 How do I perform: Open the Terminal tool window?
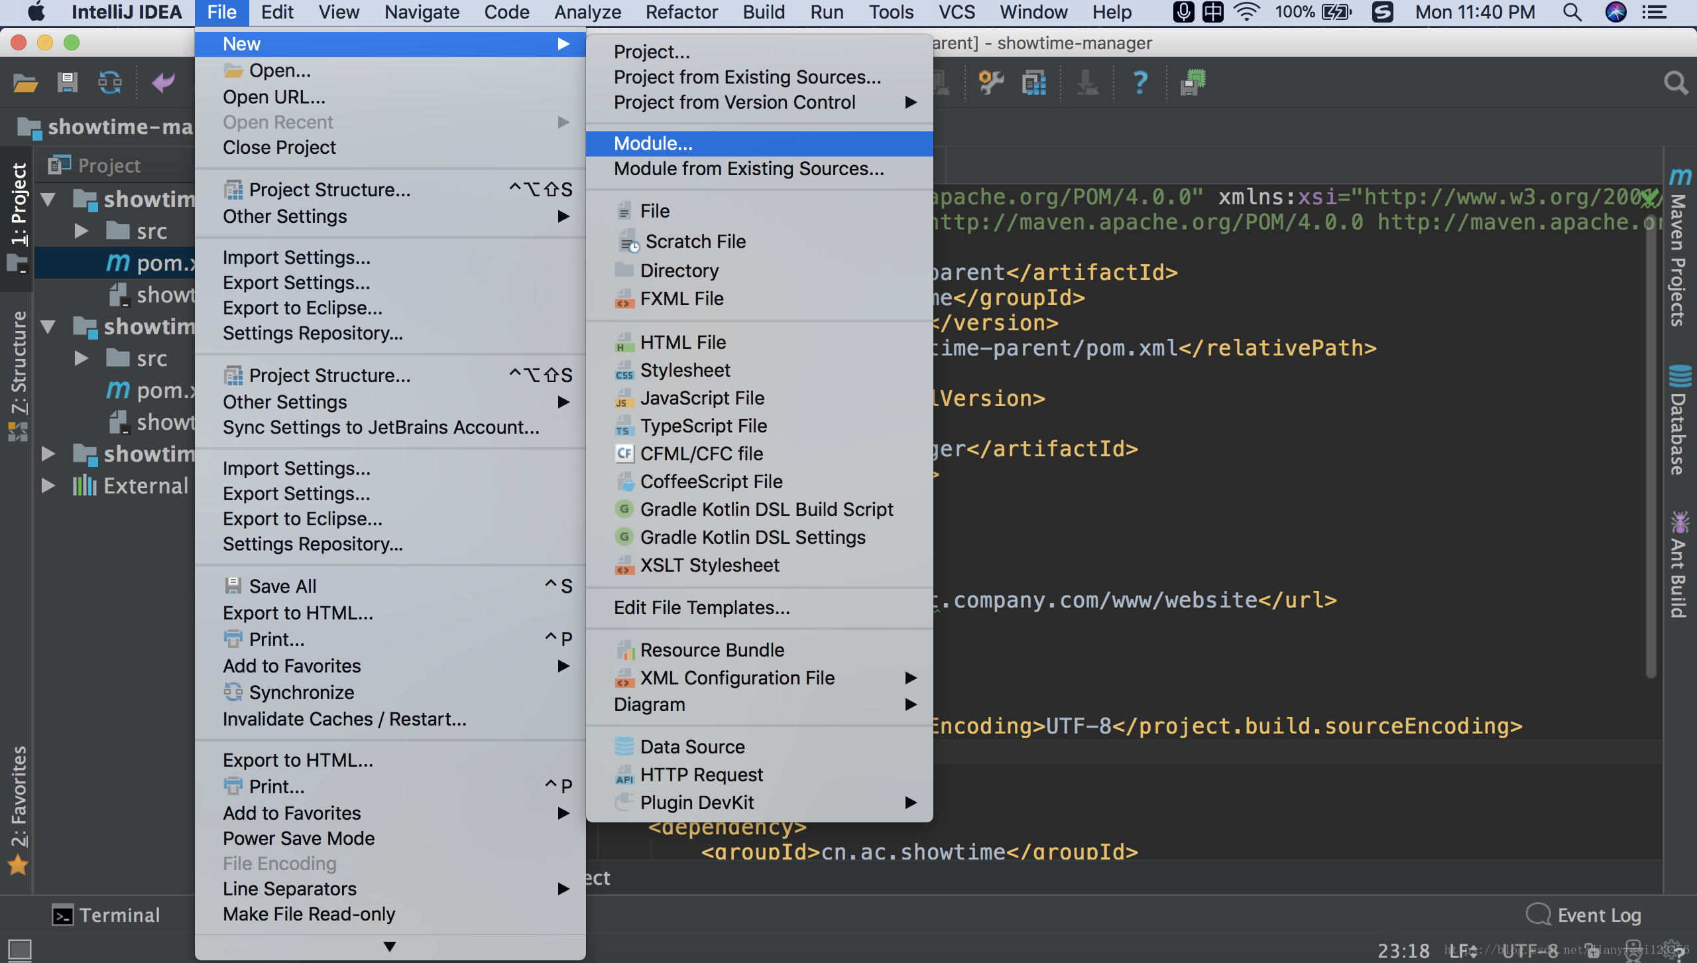(x=106, y=915)
